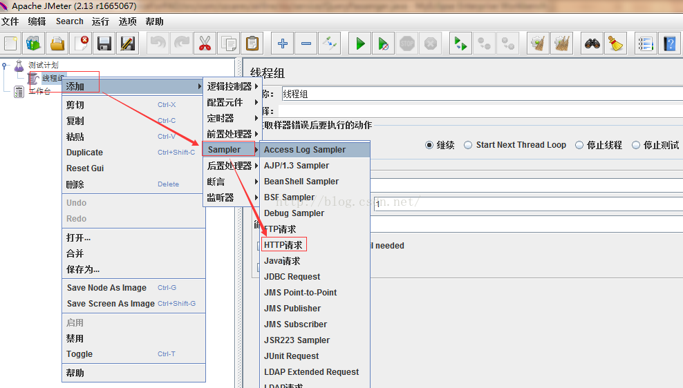
Task: Click the Reset Search broom icon
Action: pyautogui.click(x=615, y=43)
